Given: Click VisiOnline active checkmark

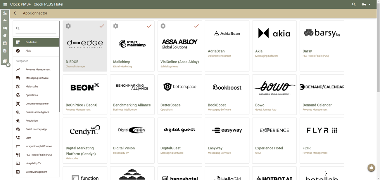Looking at the screenshot, I should click(x=196, y=26).
